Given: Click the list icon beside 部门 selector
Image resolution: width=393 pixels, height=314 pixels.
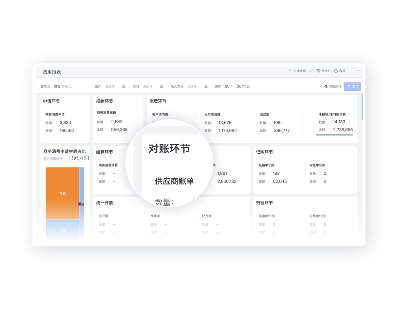Looking at the screenshot, I should (x=124, y=87).
